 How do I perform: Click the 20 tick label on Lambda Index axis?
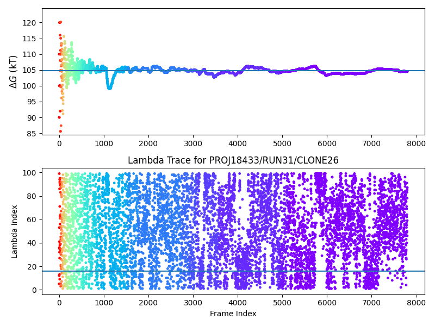(x=32, y=267)
